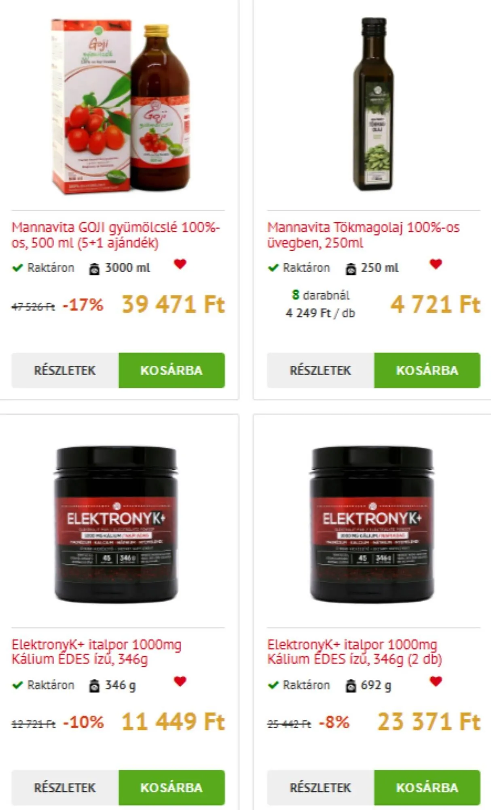Toggle heart for ElektronyK+ 346g (2 db)
The image size is (491, 810).
436,681
